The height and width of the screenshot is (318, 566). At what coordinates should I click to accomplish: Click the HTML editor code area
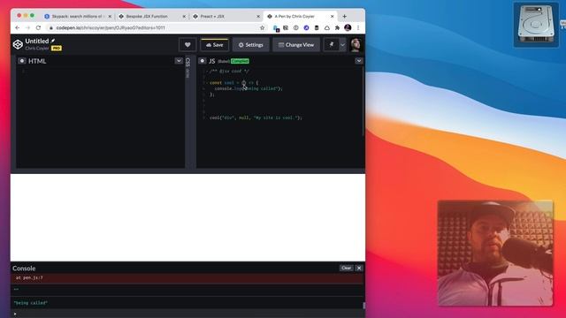click(101, 117)
